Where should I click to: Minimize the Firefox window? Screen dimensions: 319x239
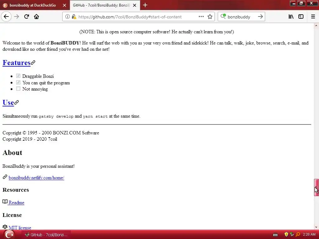[x=293, y=3]
